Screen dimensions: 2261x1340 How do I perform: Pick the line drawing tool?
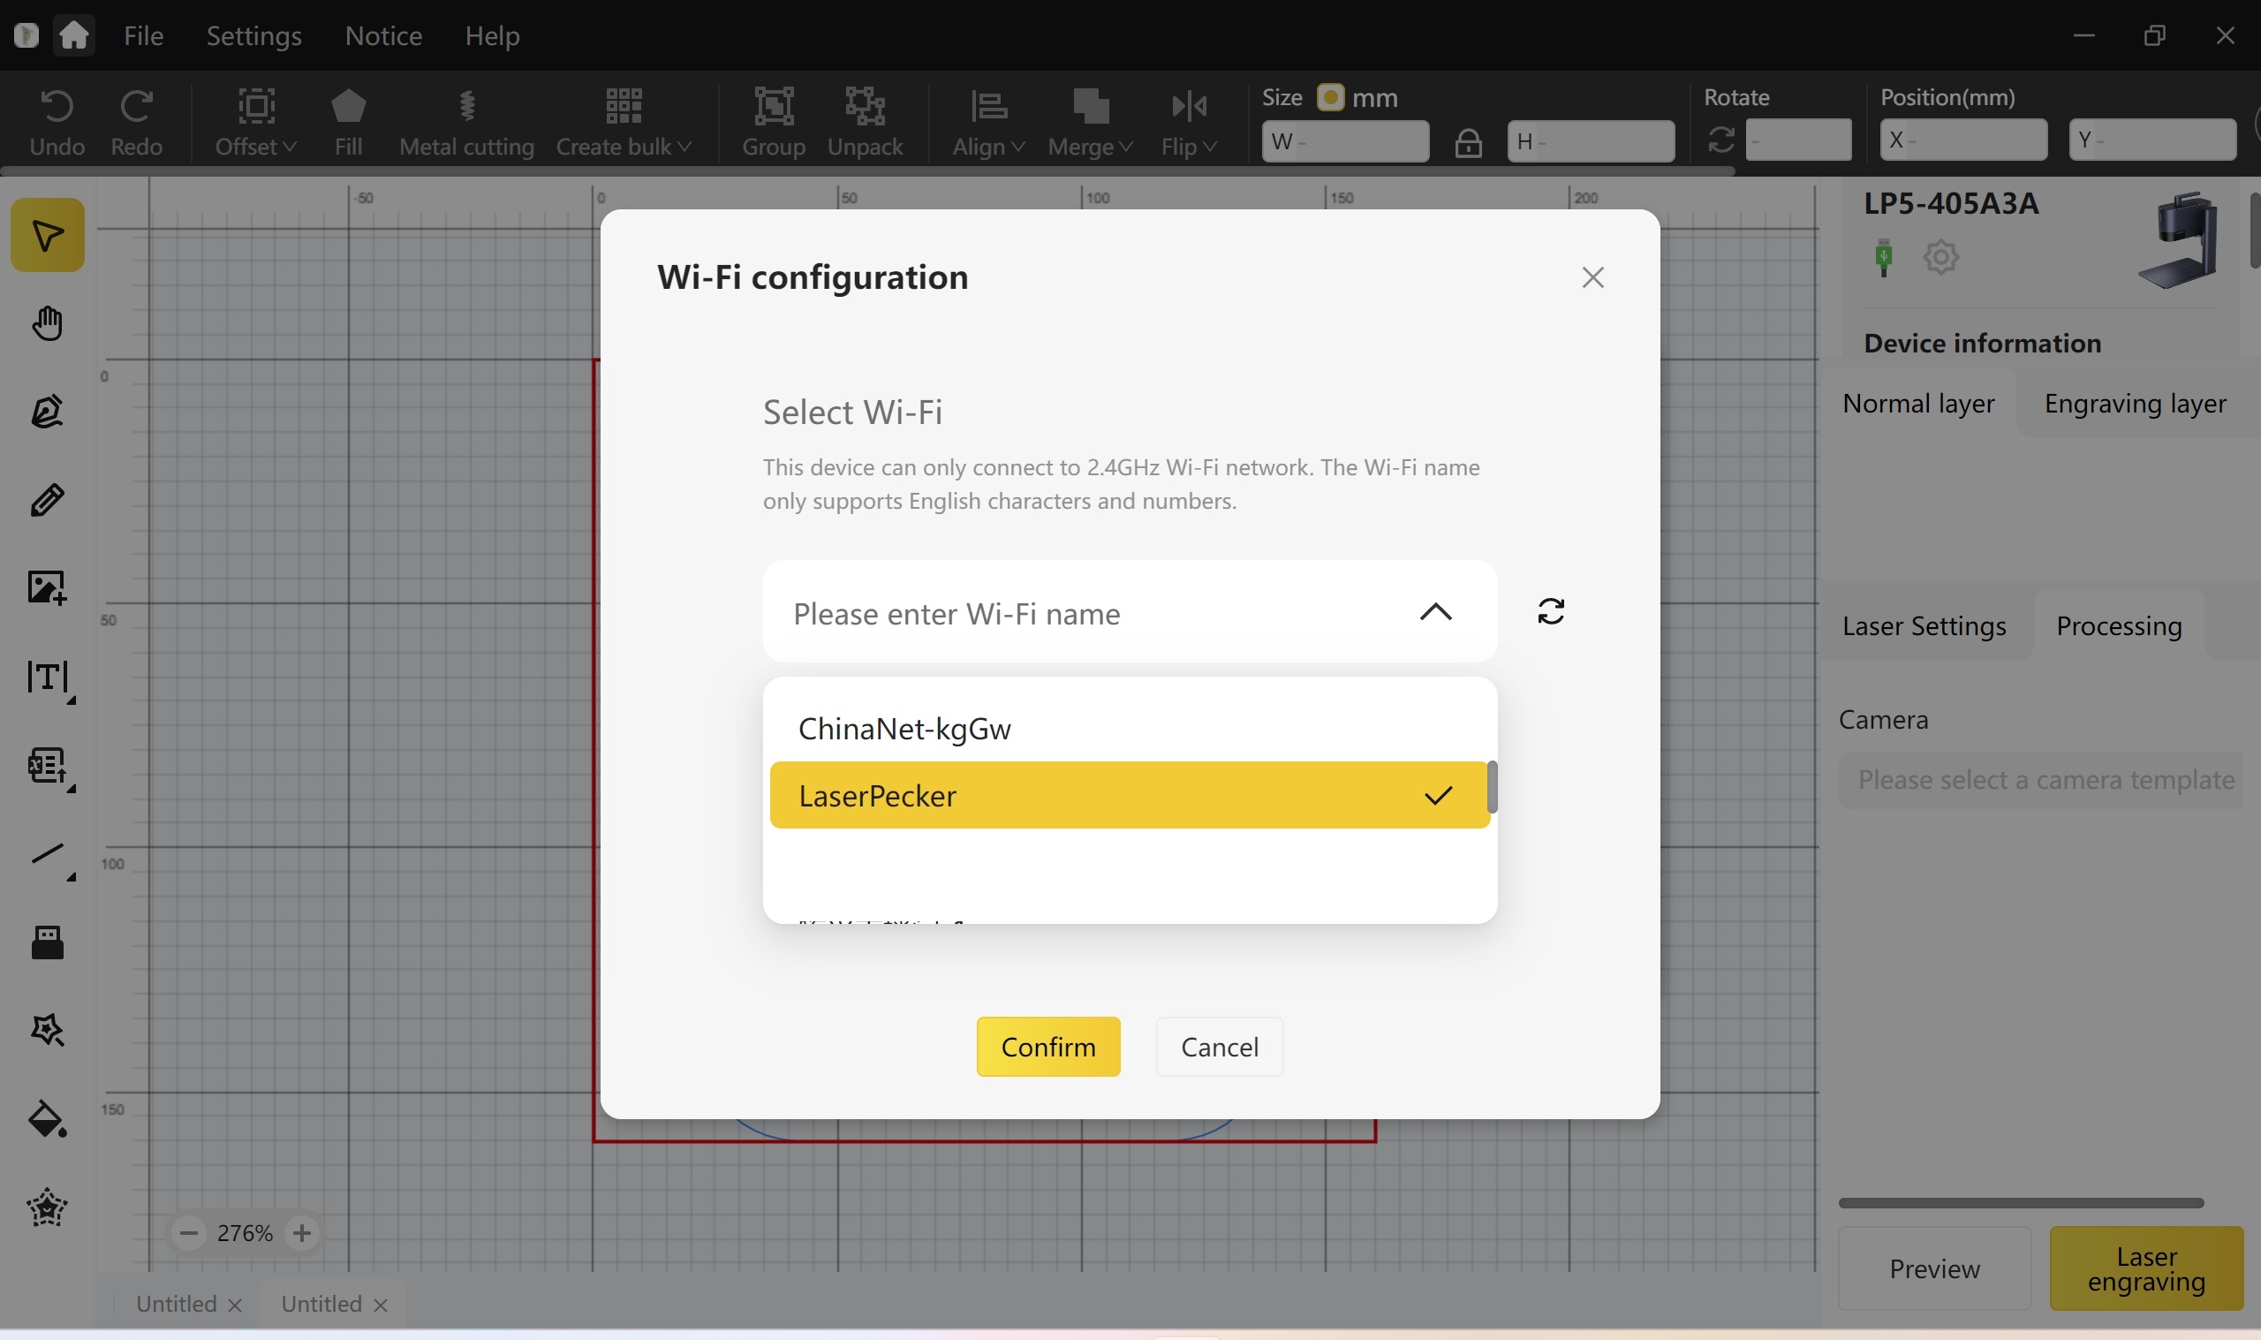coord(47,853)
